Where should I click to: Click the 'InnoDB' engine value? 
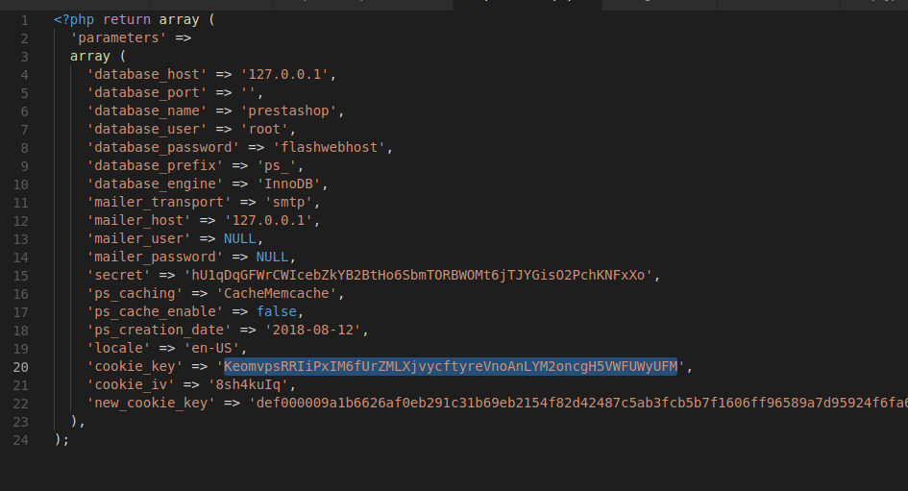point(288,184)
